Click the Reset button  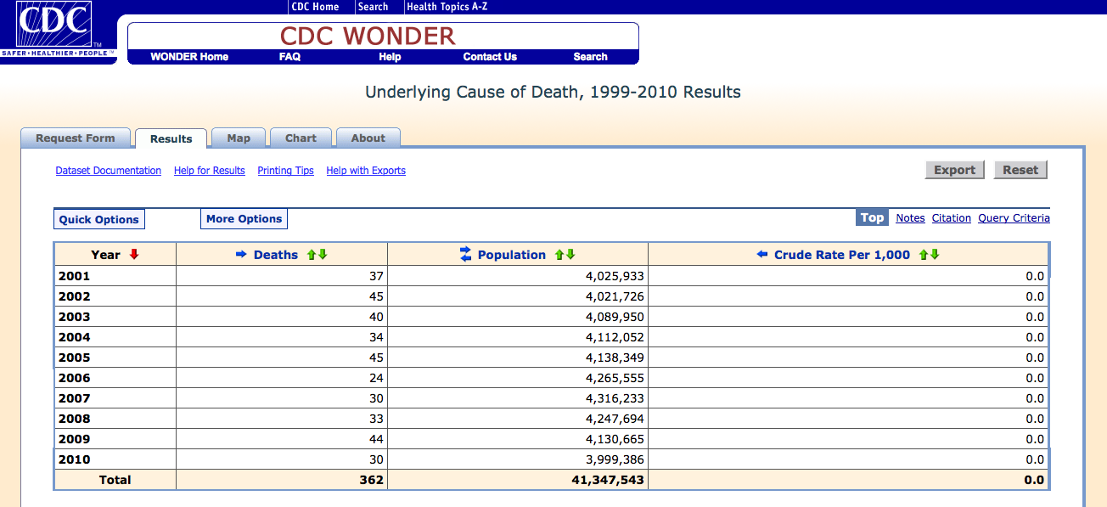[x=1020, y=170]
